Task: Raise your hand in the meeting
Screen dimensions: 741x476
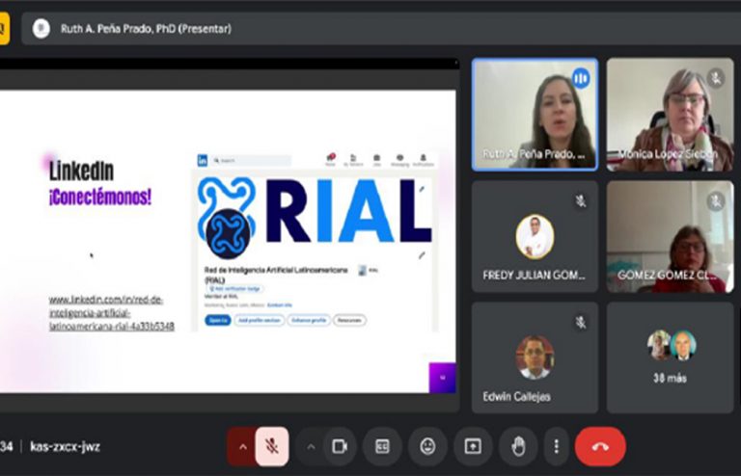Action: (x=517, y=446)
